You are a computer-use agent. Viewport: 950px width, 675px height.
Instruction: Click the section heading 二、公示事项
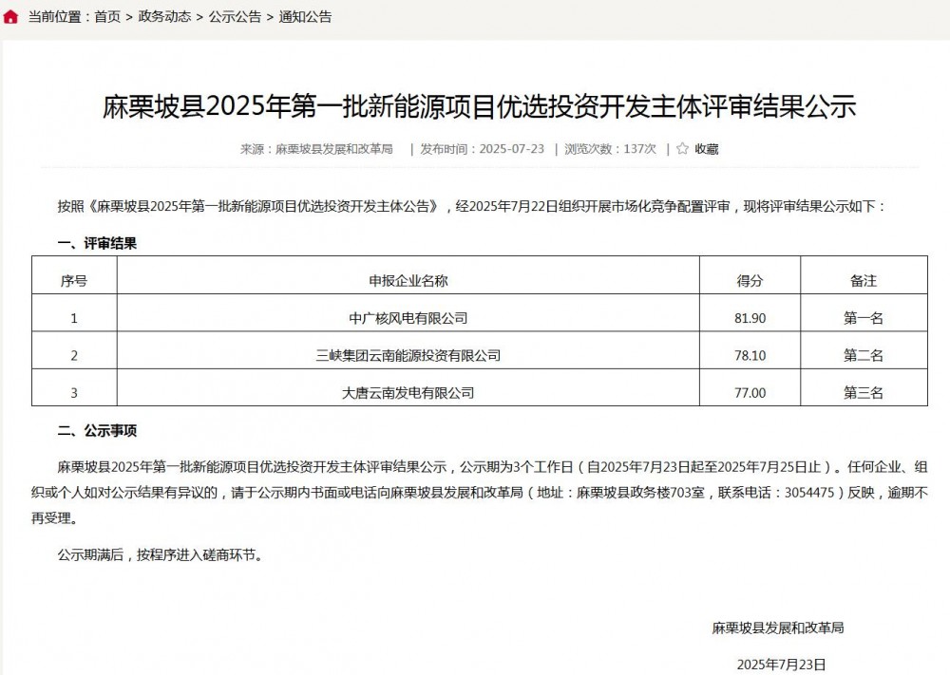pyautogui.click(x=97, y=430)
